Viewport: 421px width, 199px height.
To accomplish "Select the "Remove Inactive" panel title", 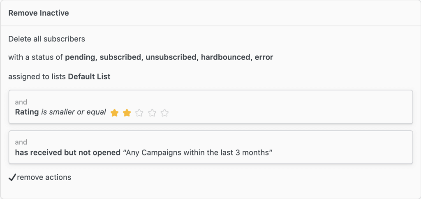I will coord(39,13).
